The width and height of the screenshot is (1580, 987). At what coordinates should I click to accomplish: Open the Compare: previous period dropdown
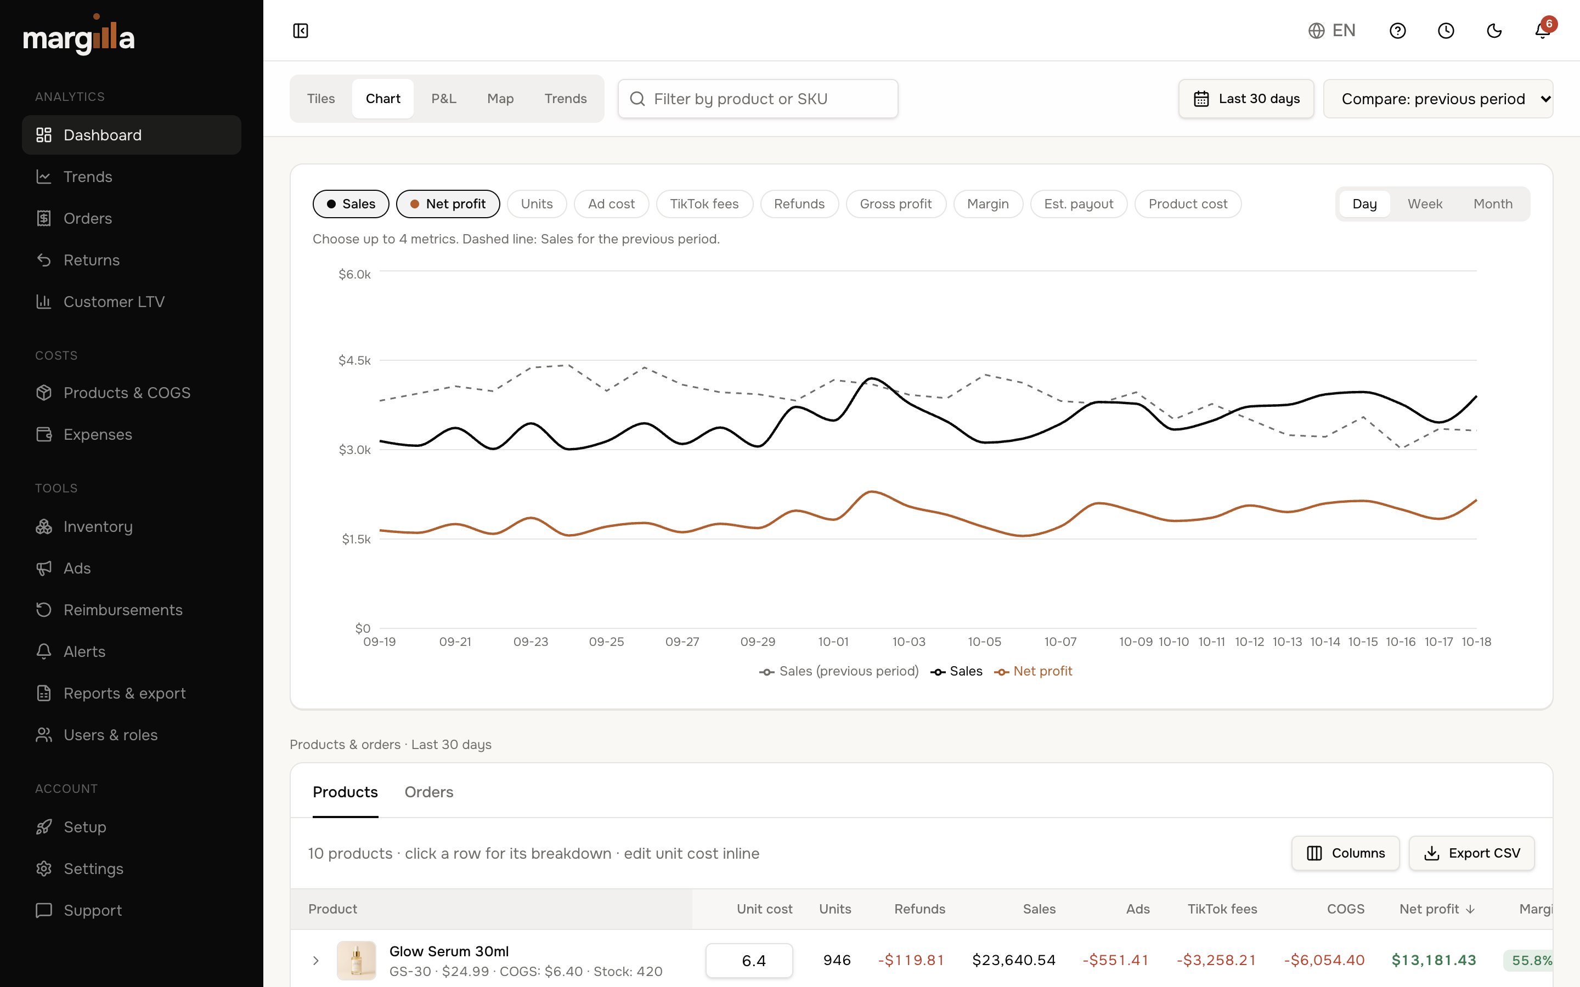point(1438,99)
